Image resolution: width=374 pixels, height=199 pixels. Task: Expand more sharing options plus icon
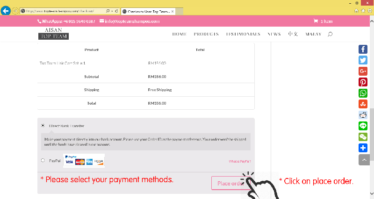pyautogui.click(x=363, y=148)
